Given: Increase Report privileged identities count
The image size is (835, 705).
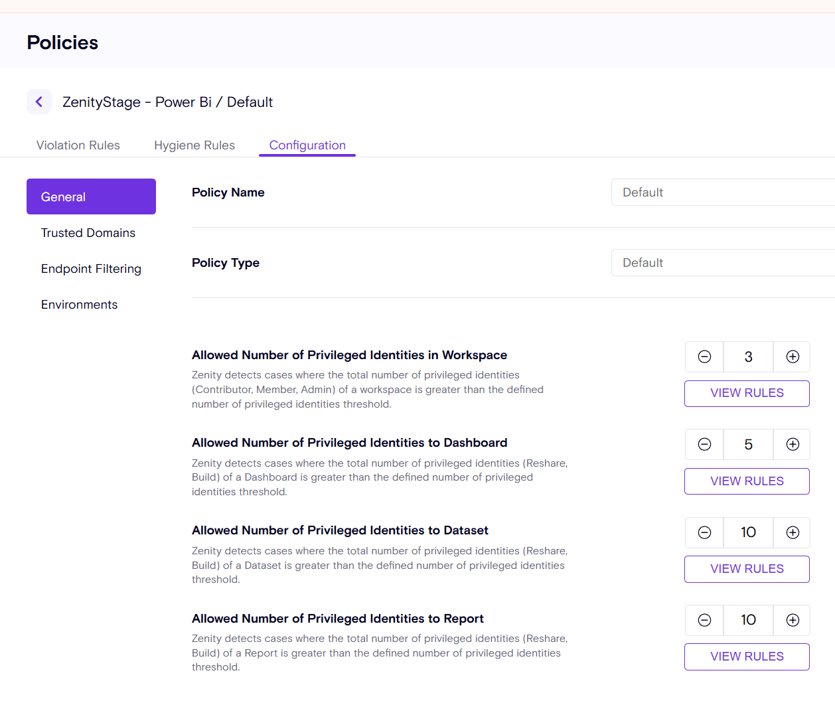Looking at the screenshot, I should [x=792, y=620].
